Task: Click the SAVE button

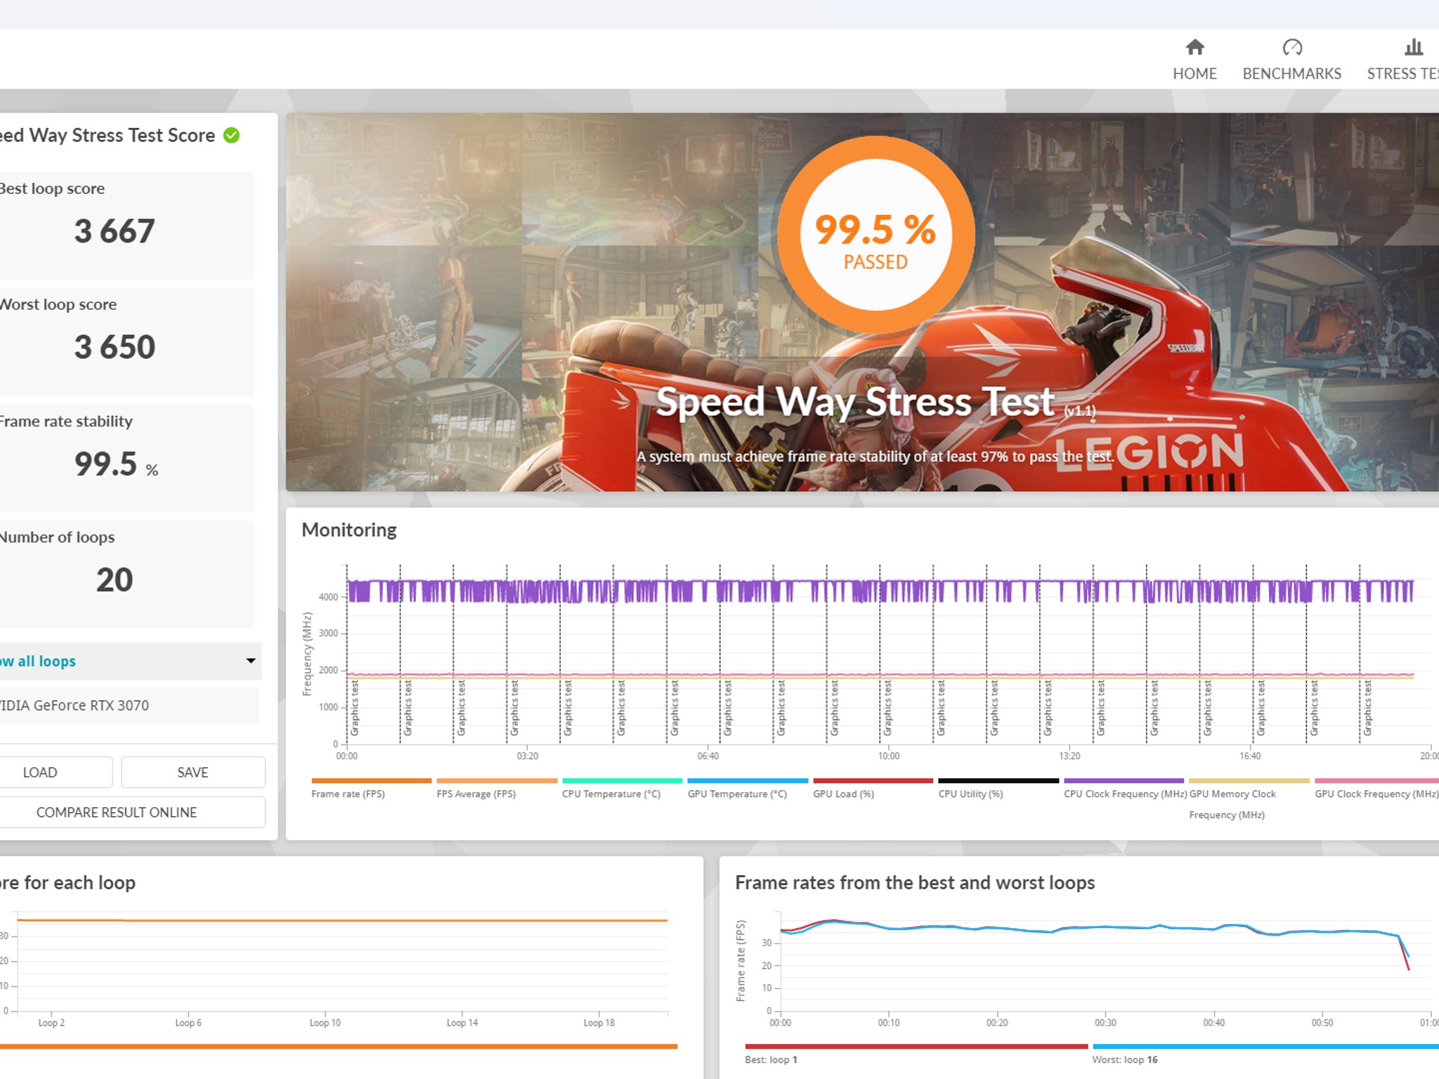Action: coord(193,772)
